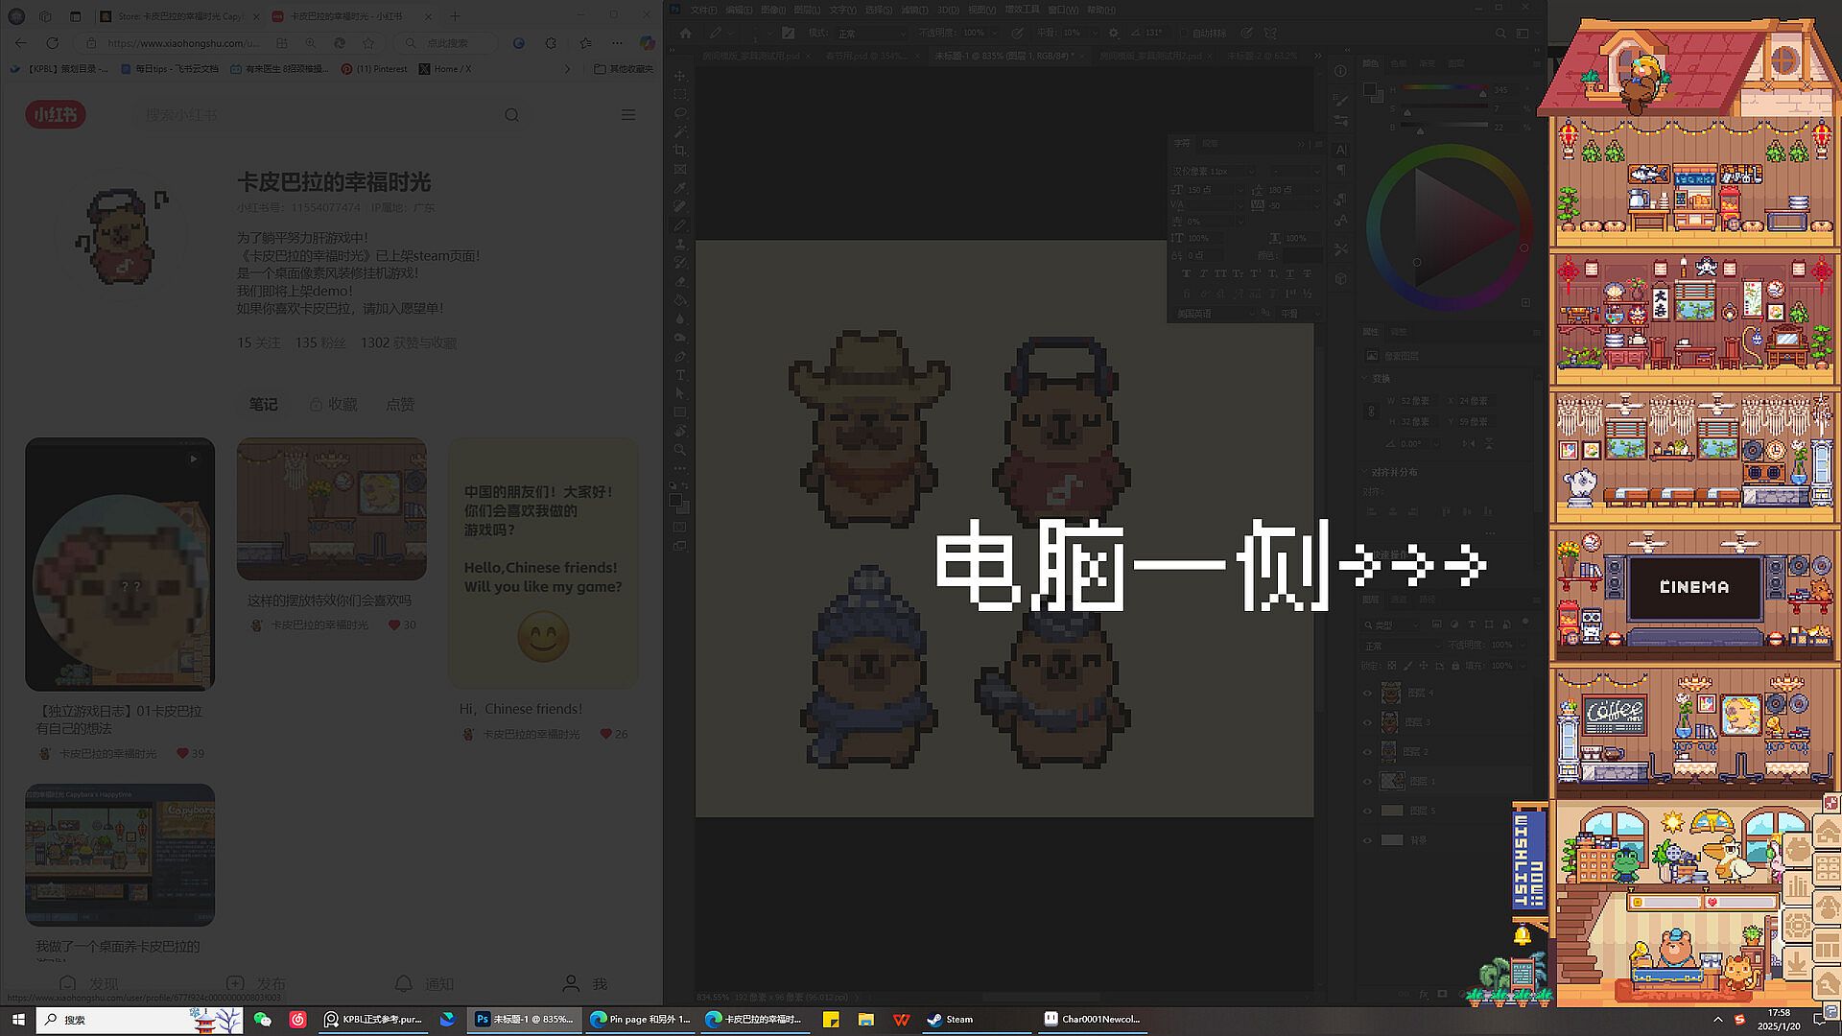Toggle visibility of the 背景 layer
1842x1036 pixels.
1368,840
